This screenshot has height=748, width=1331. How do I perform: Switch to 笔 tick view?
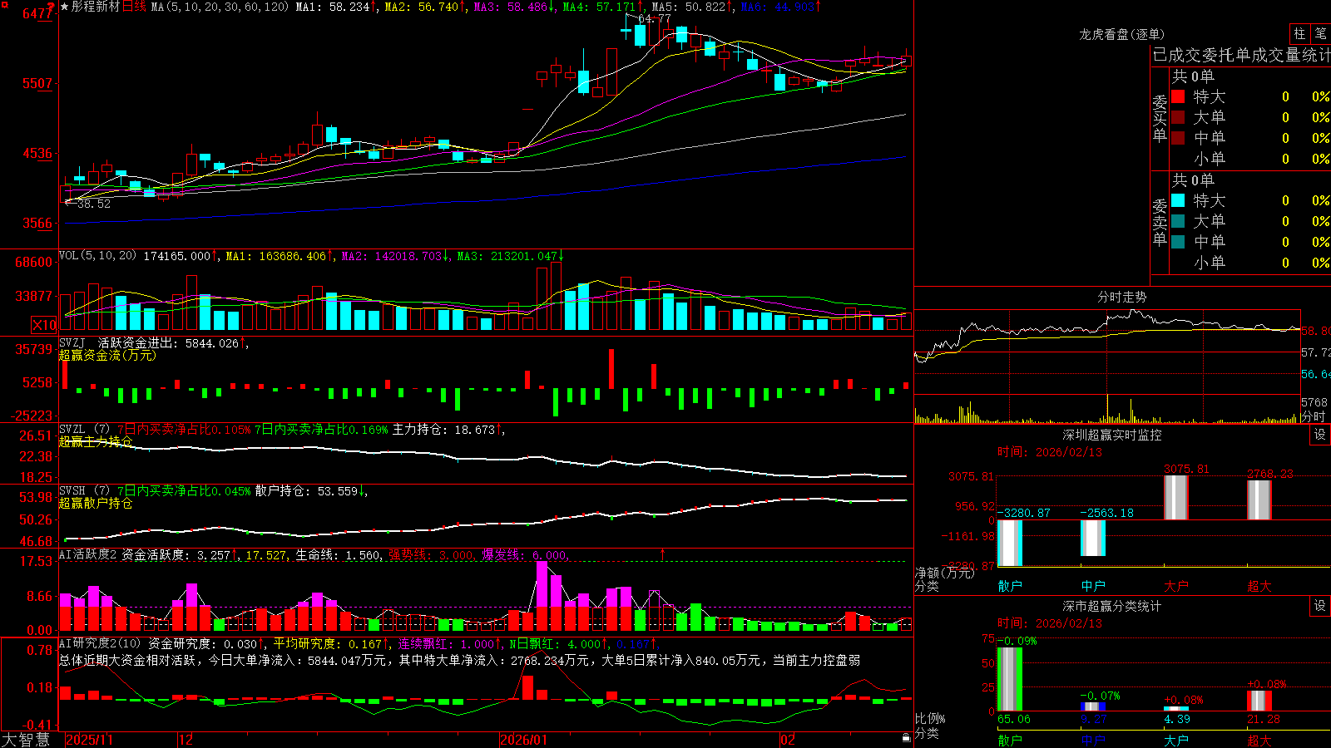pos(1320,34)
